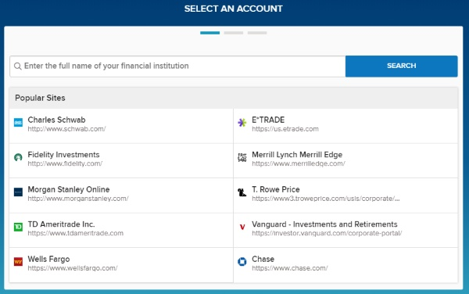Click the http://www.fidelity.com/ URL text
The height and width of the screenshot is (294, 469).
click(x=65, y=163)
